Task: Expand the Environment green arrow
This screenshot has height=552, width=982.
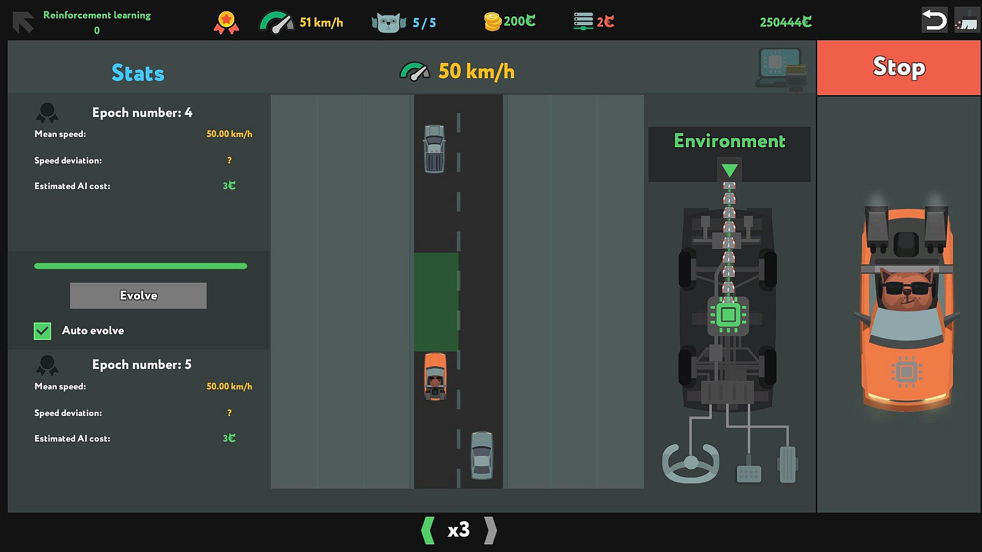Action: tap(729, 170)
